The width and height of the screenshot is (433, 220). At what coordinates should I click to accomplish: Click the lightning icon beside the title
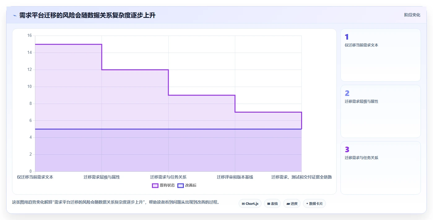coord(15,15)
